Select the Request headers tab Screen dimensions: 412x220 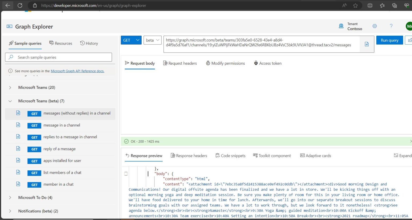180,63
